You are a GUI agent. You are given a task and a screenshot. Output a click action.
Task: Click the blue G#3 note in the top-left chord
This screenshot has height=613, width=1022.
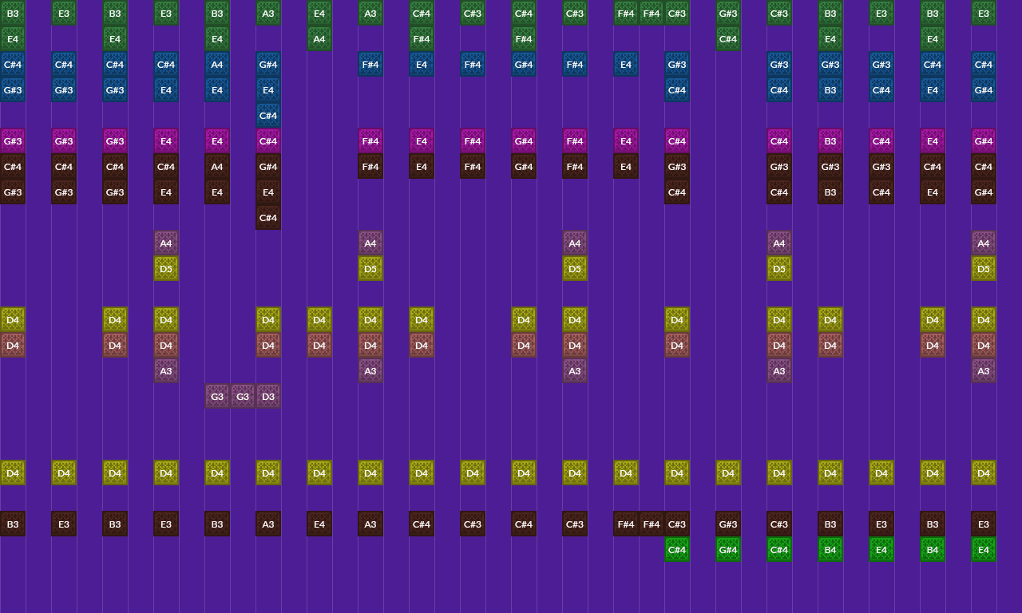click(x=13, y=90)
